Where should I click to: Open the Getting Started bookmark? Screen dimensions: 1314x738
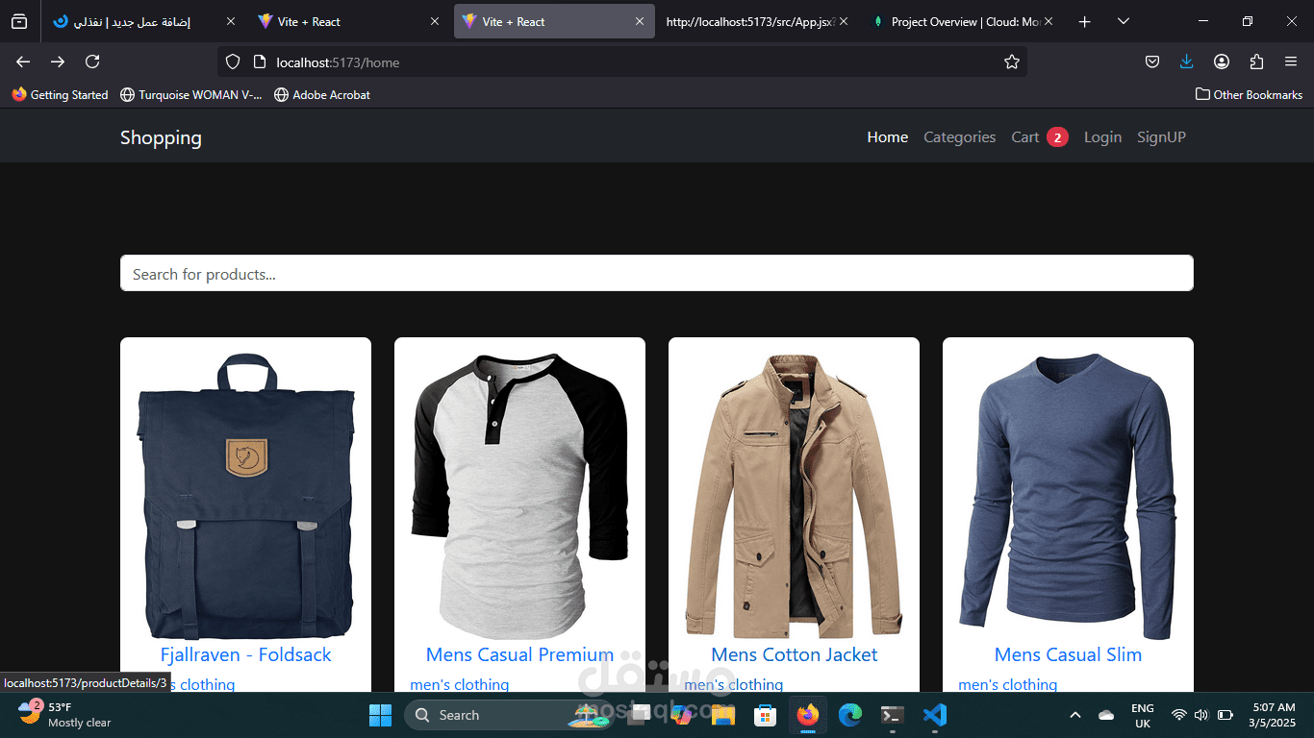(x=60, y=94)
